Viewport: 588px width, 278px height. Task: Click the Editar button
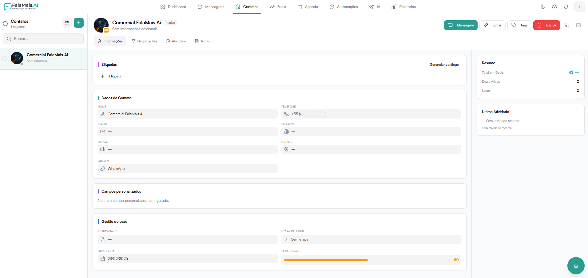[x=492, y=25]
